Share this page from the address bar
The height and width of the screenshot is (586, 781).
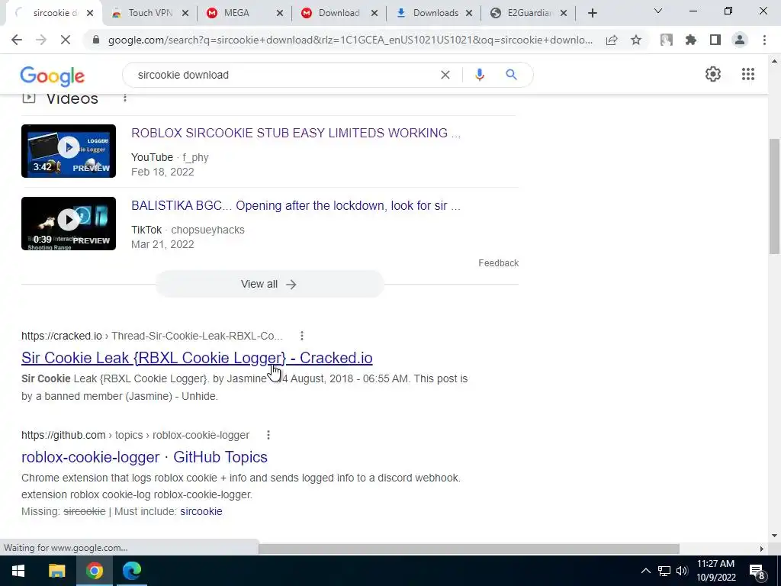[x=612, y=40]
